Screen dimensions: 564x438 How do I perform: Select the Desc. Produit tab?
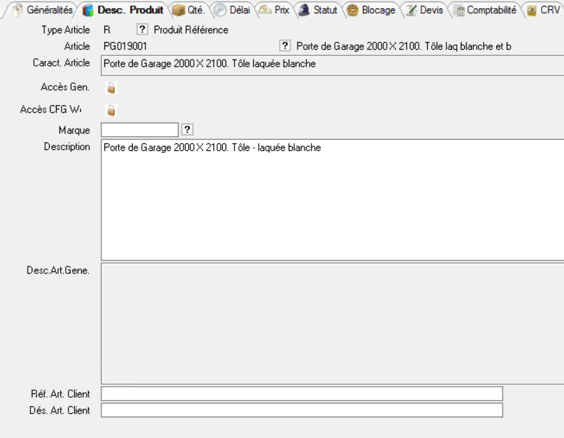pos(123,10)
